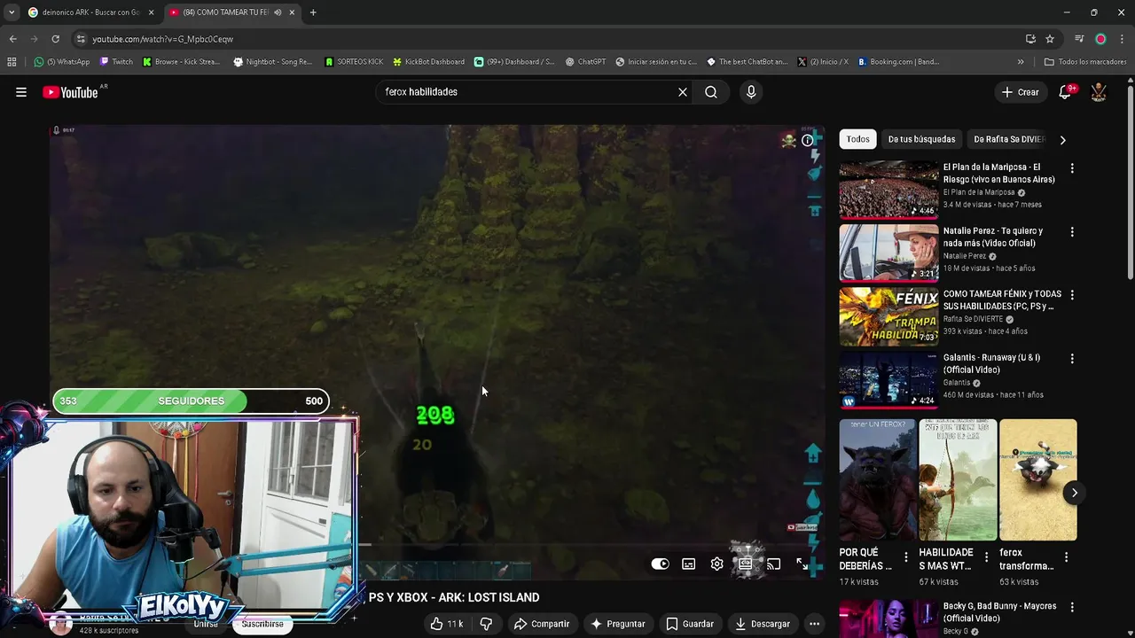Bookmark this page with the star
This screenshot has height=638, width=1135.
pyautogui.click(x=1050, y=39)
